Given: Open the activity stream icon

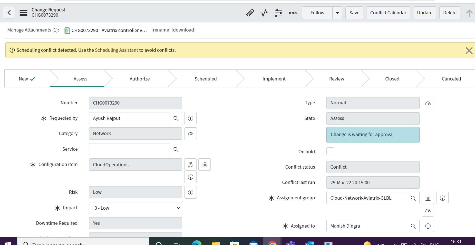Looking at the screenshot, I should (x=264, y=13).
